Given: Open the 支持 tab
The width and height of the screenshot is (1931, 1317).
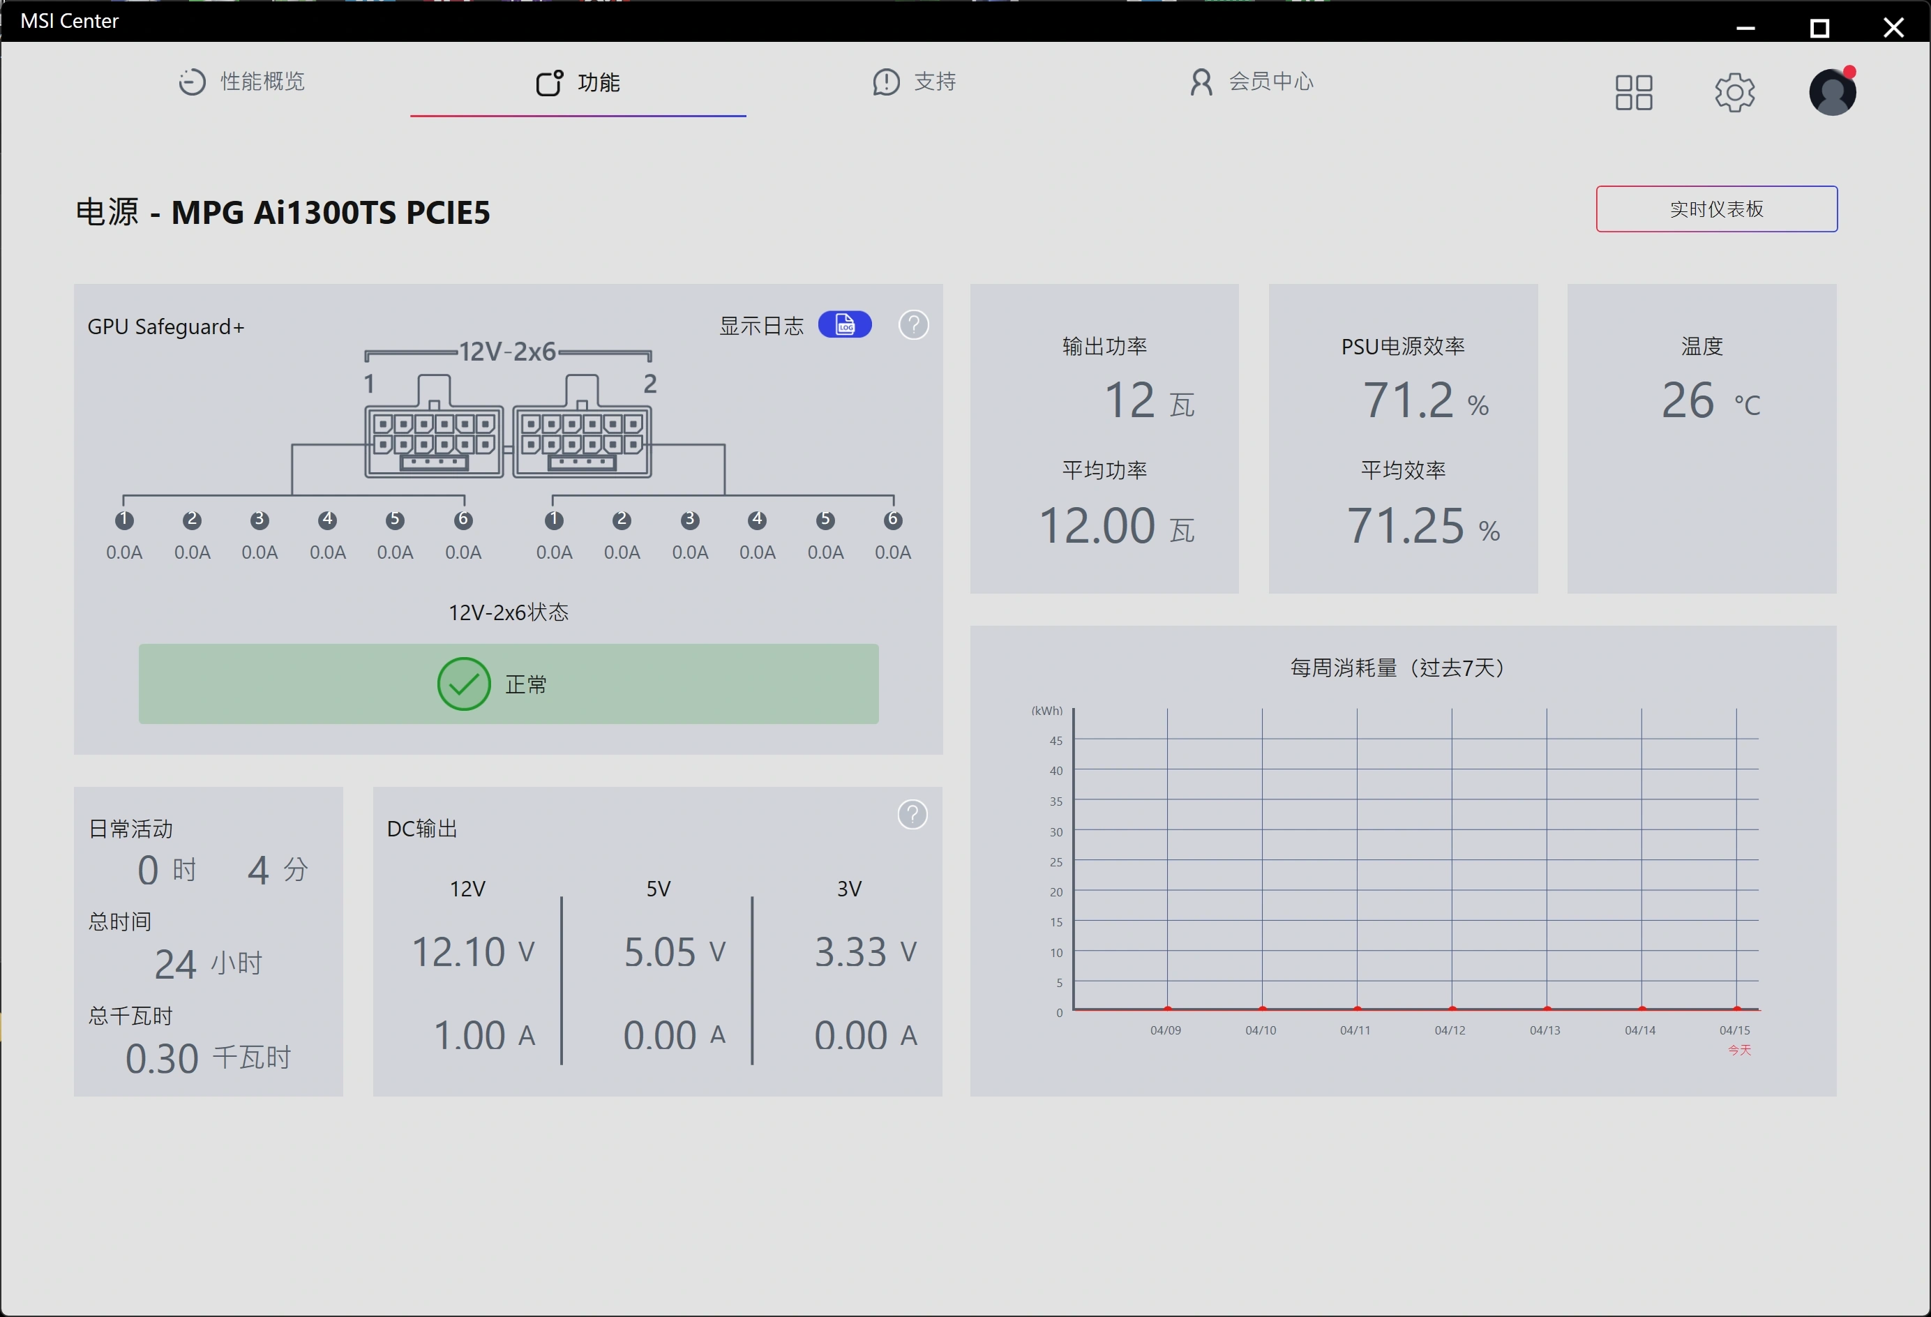Looking at the screenshot, I should tap(914, 82).
